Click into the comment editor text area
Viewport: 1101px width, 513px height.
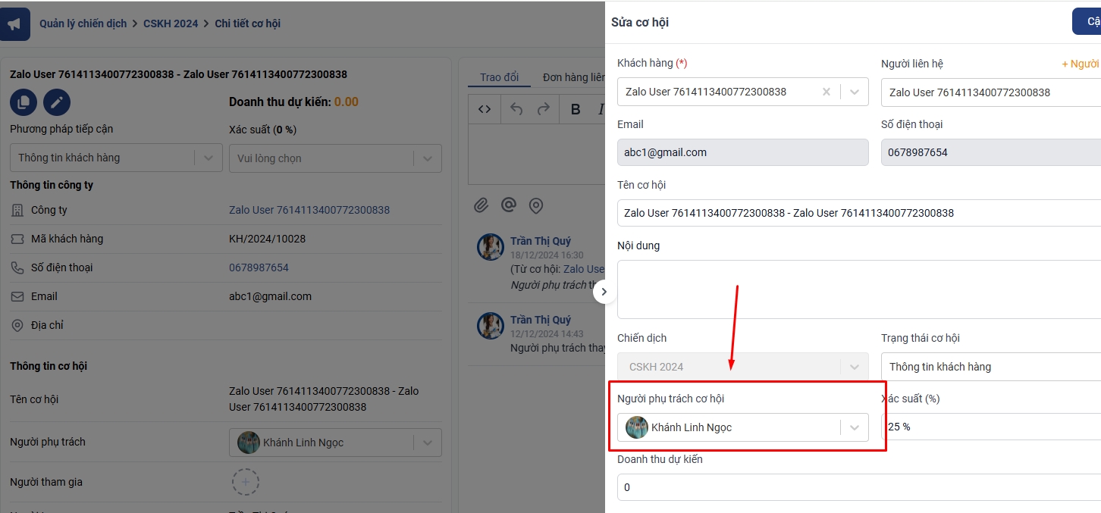pyautogui.click(x=537, y=154)
